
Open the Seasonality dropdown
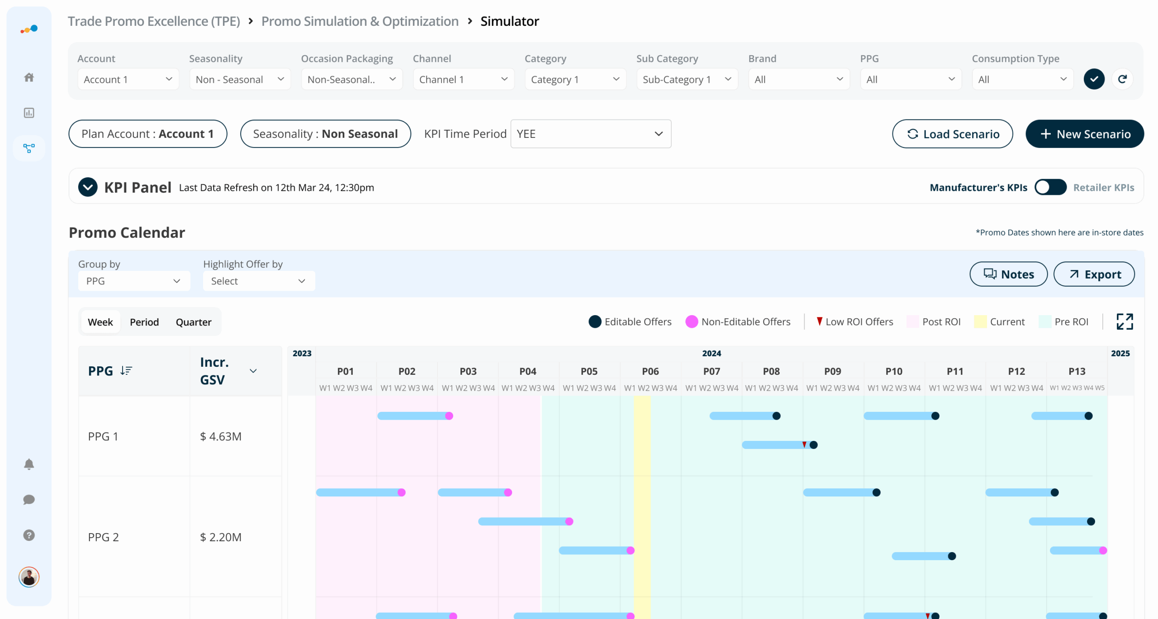pos(240,79)
